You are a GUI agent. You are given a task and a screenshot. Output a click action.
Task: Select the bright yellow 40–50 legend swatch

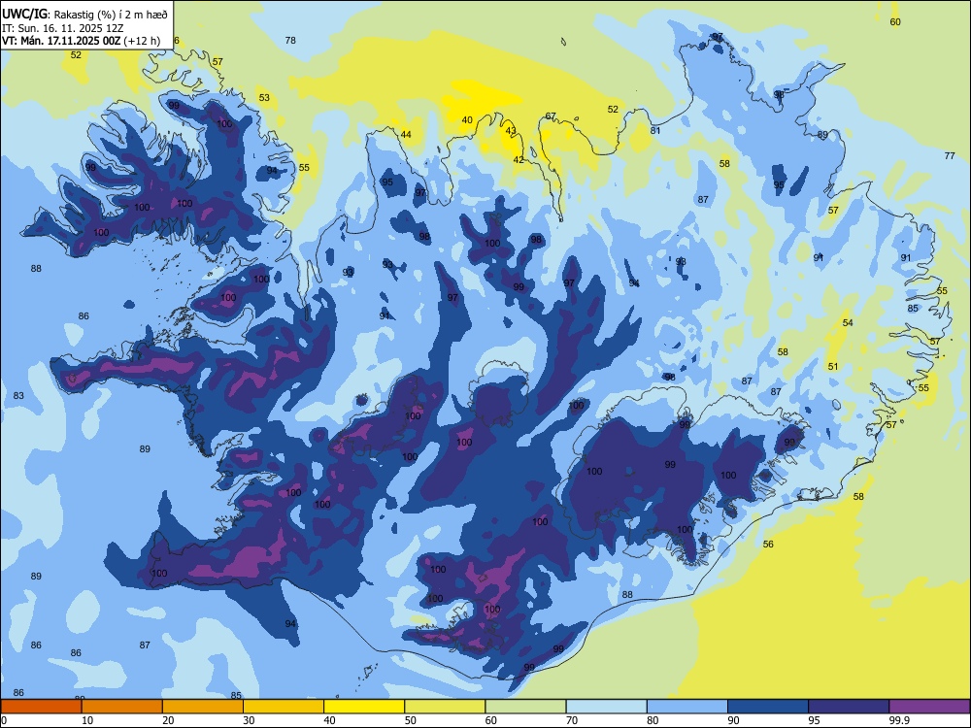(364, 707)
